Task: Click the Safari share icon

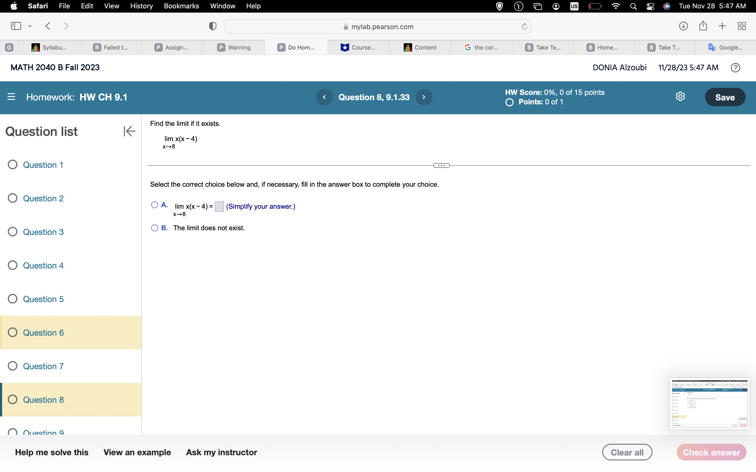Action: pyautogui.click(x=703, y=26)
